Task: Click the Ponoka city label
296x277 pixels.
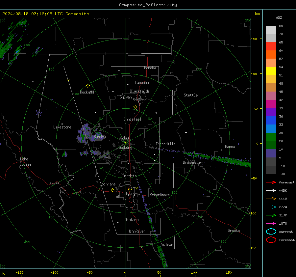Action: (x=150, y=68)
